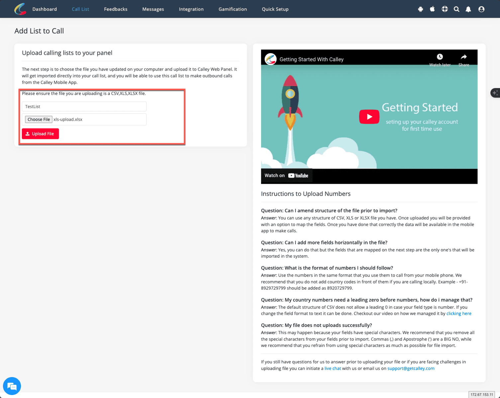This screenshot has width=500, height=398.
Task: Go to the Dashboard menu
Action: point(45,9)
